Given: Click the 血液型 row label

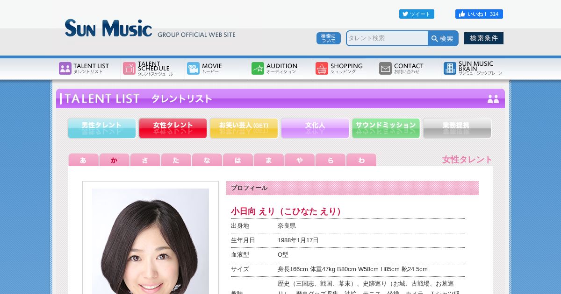Looking at the screenshot, I should (240, 255).
